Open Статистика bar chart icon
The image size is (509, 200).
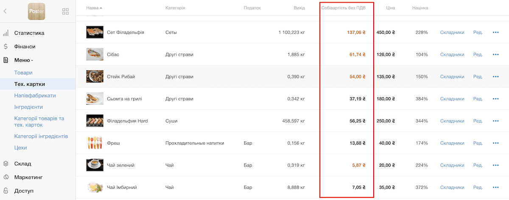(6, 33)
